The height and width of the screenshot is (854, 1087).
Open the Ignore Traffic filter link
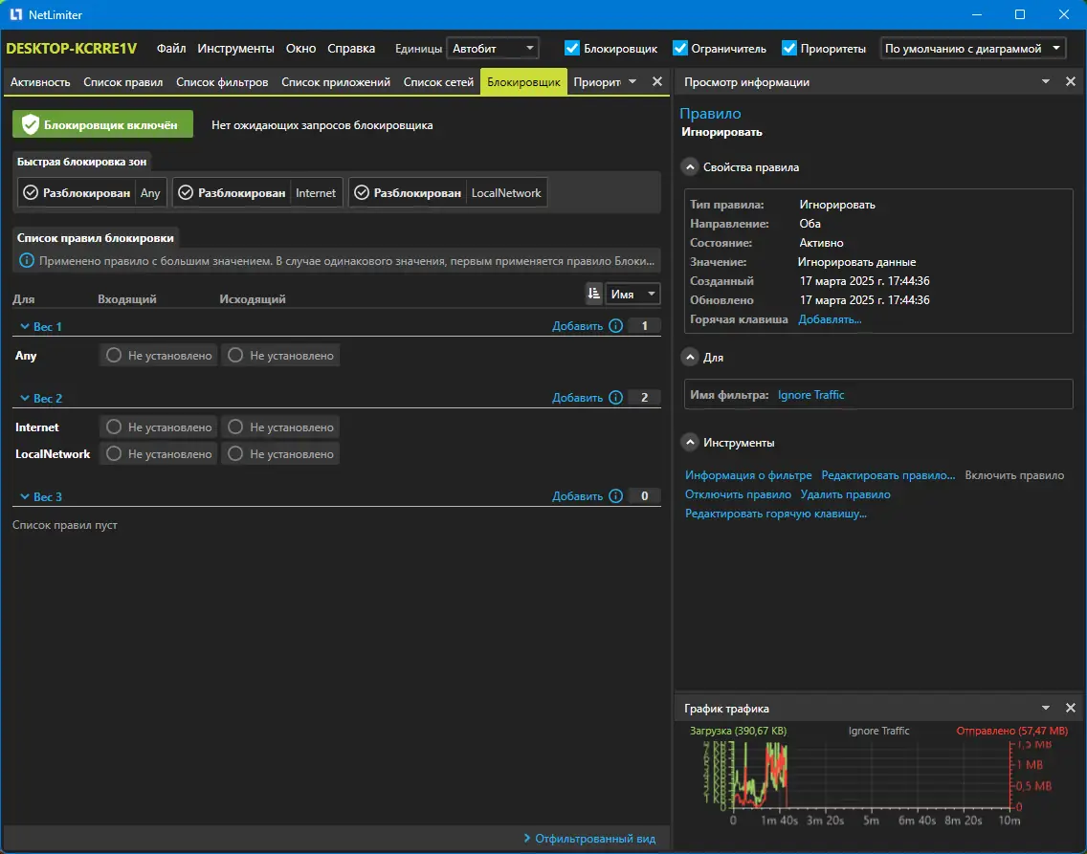tap(810, 394)
